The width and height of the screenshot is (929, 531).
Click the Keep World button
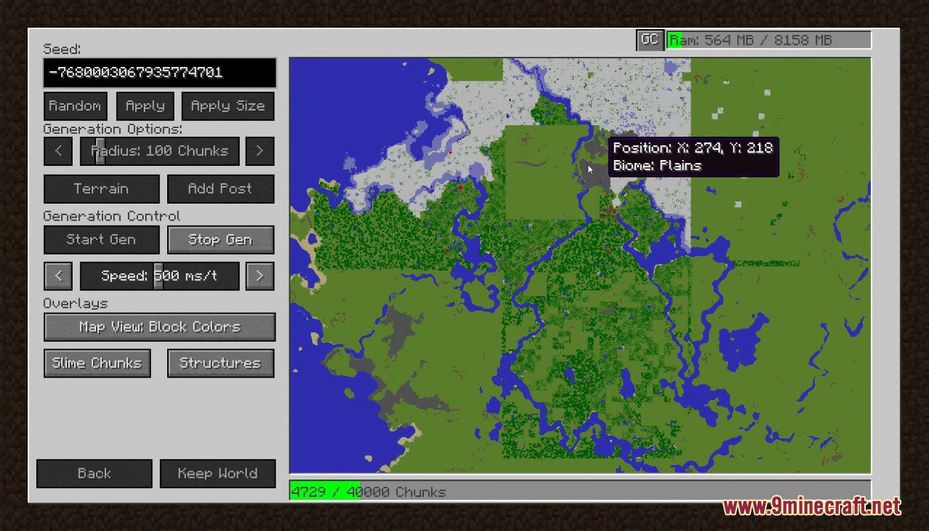pos(218,474)
